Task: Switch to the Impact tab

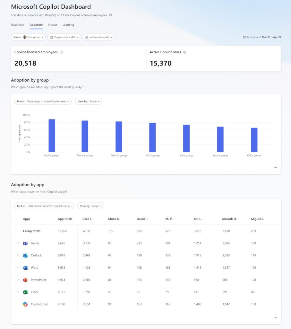Action: (x=52, y=25)
